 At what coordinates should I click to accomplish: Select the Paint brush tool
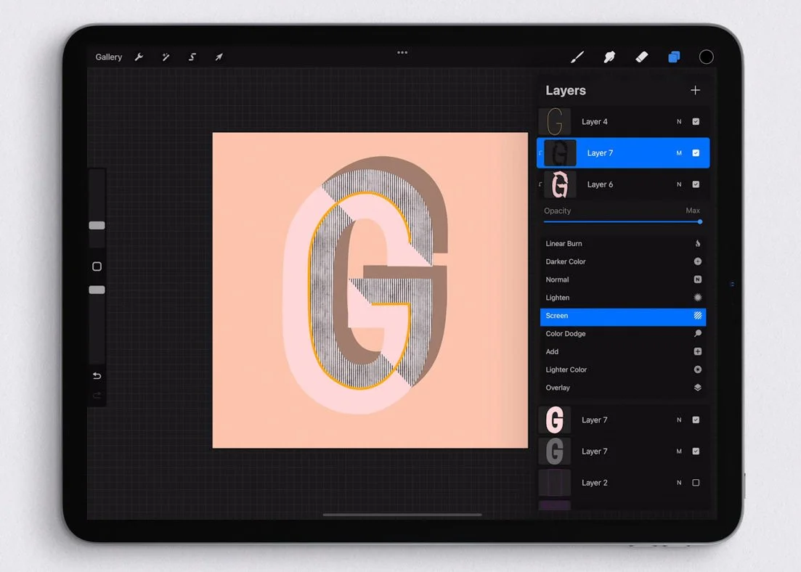pyautogui.click(x=577, y=57)
